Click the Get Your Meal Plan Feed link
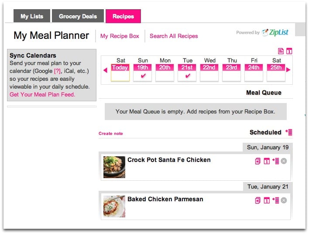This screenshot has width=309, height=234. coord(42,95)
